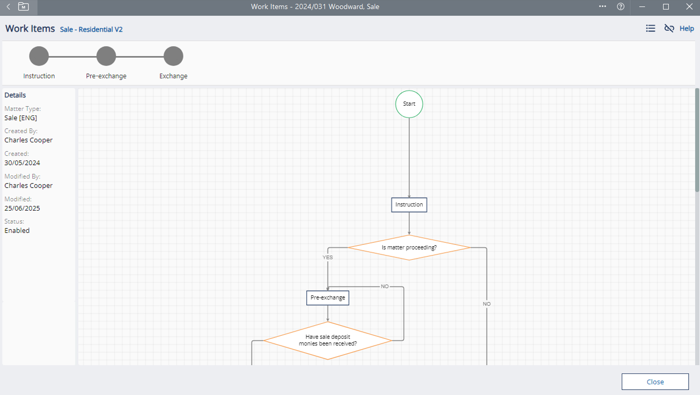Image resolution: width=700 pixels, height=395 pixels.
Task: Click the Start node in flowchart
Action: click(409, 104)
